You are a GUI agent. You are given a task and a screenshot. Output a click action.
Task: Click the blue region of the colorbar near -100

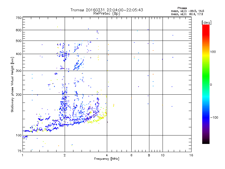pyautogui.click(x=206, y=117)
